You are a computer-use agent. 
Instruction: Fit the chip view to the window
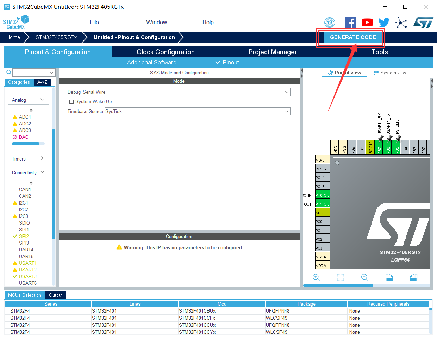click(341, 277)
